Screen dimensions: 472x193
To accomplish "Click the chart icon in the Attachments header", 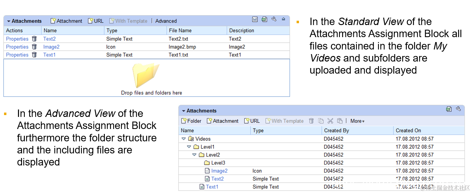I will 255,19.
